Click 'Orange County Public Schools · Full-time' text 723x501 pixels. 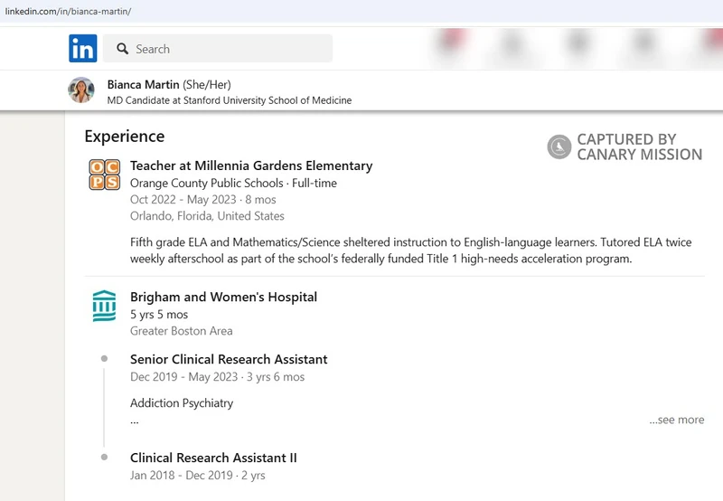pos(233,184)
